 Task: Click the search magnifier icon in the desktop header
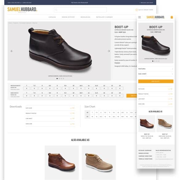point(56,10)
